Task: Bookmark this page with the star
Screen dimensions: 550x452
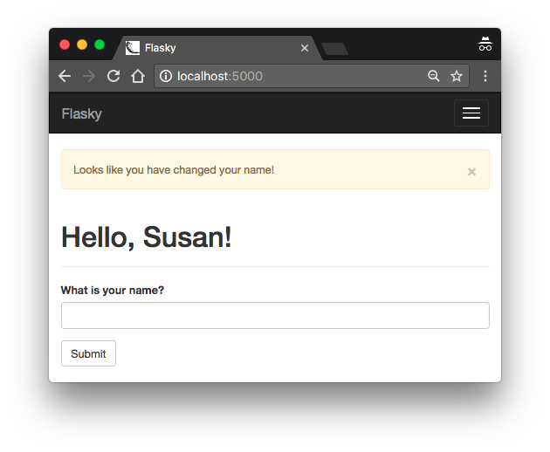Action: (x=457, y=76)
